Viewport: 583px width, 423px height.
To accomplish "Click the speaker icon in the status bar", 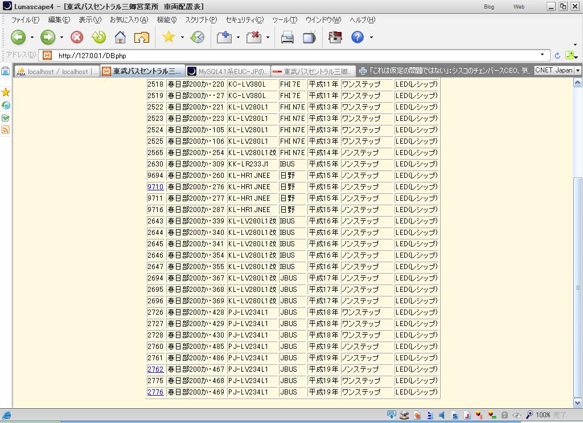I will (442, 415).
